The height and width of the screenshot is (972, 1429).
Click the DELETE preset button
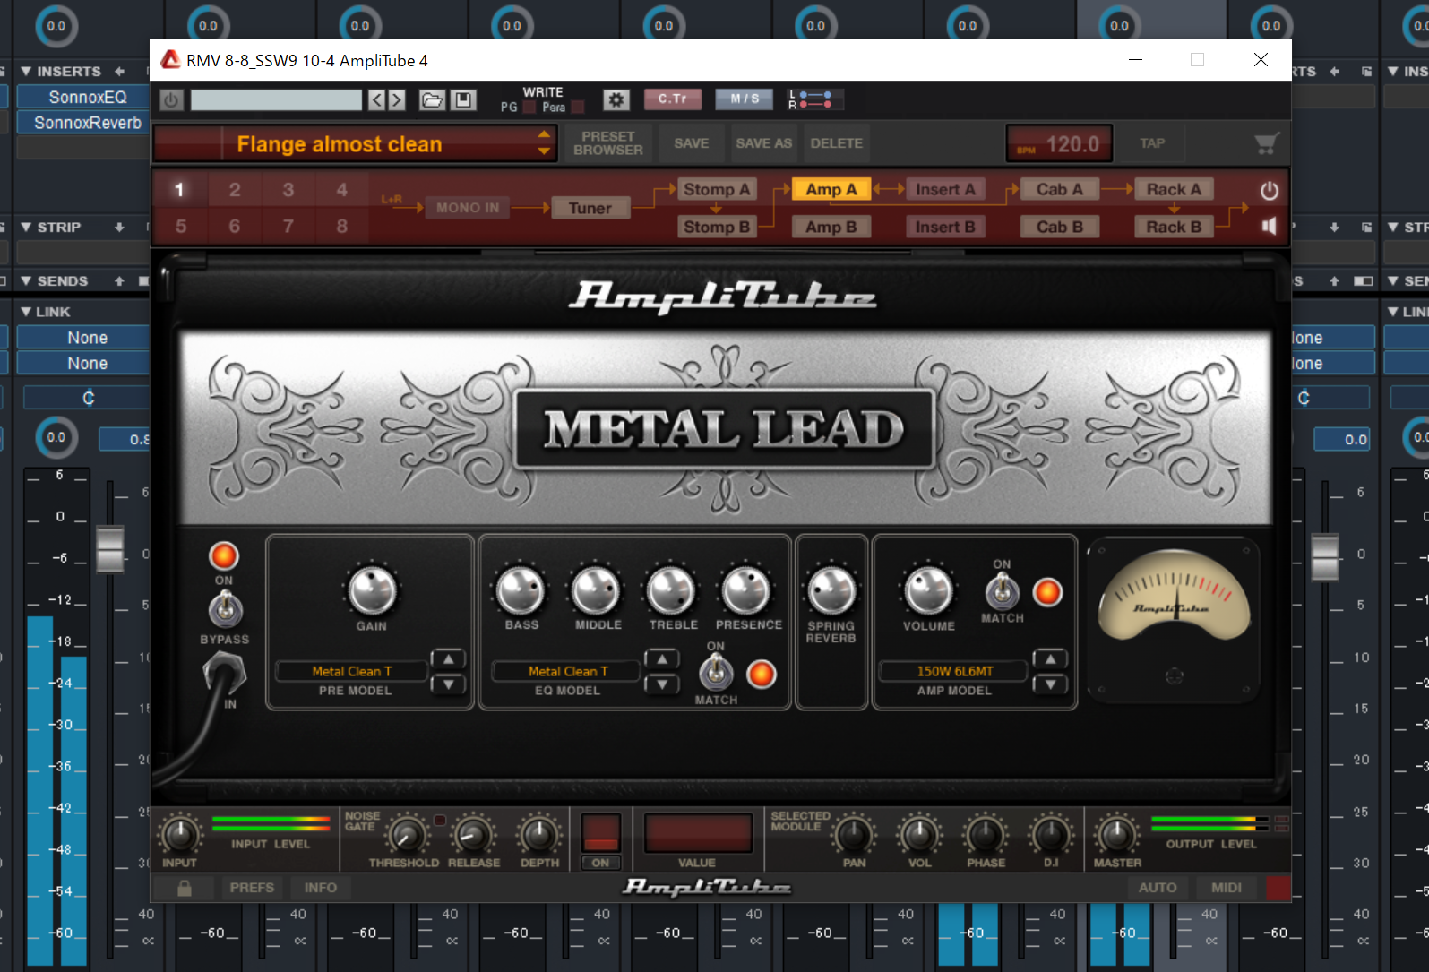click(x=836, y=143)
